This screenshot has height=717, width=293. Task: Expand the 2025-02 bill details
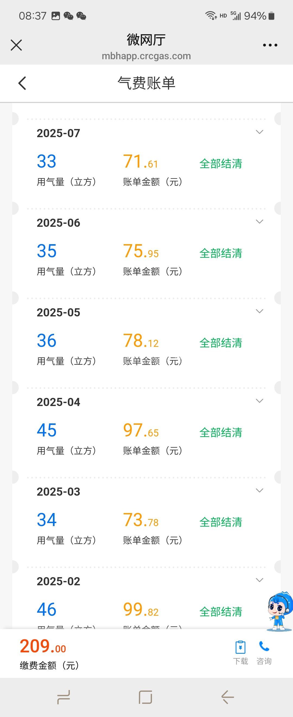pos(259,580)
